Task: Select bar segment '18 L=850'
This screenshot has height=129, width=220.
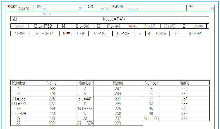Action: (x=133, y=26)
